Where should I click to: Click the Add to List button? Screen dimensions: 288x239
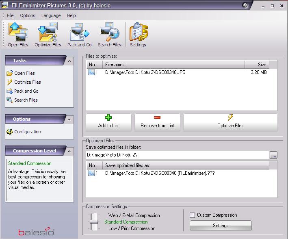tap(108, 122)
